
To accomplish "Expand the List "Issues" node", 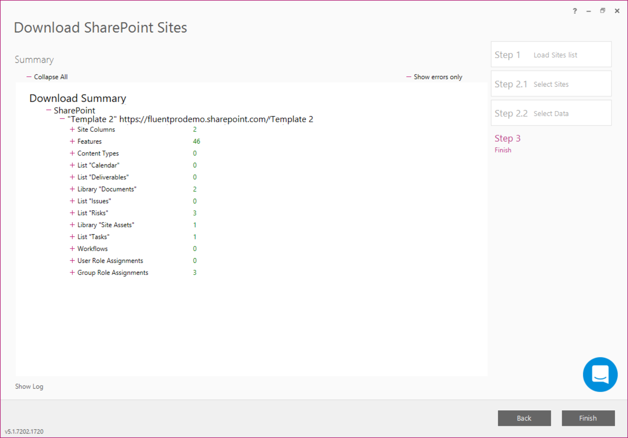I will pos(72,201).
